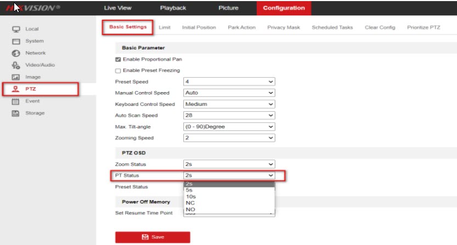
Task: Click the Image icon in sidebar
Action: (x=16, y=77)
